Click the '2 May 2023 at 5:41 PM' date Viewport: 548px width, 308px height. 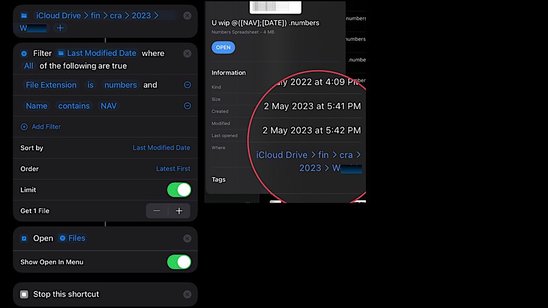(312, 106)
